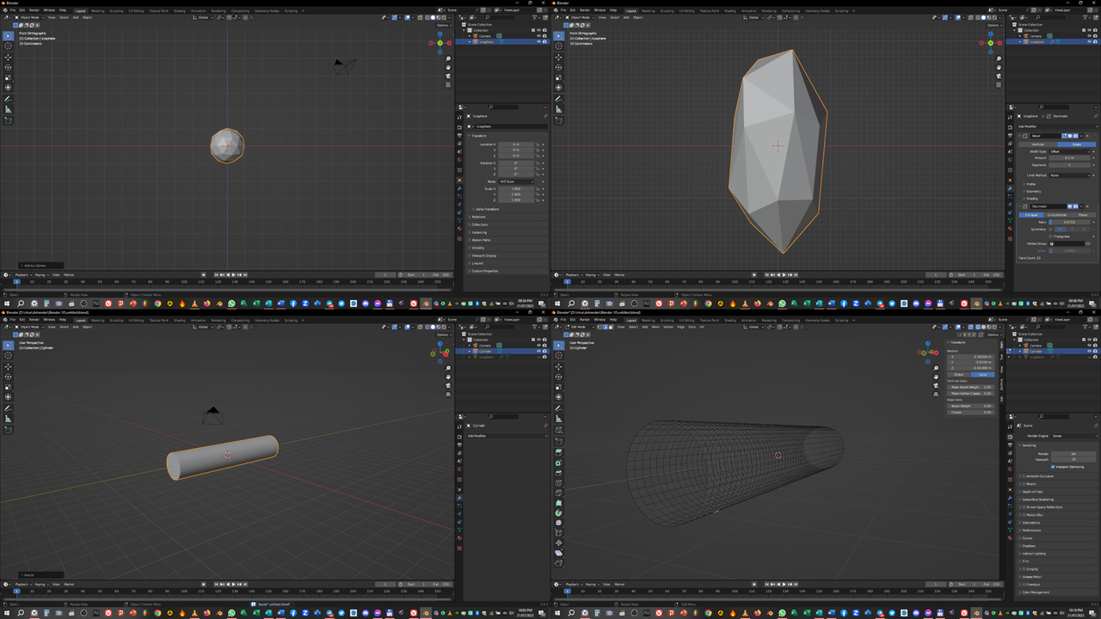Enable Screen Space Reflections checkbox
1101x619 pixels.
coord(1024,507)
